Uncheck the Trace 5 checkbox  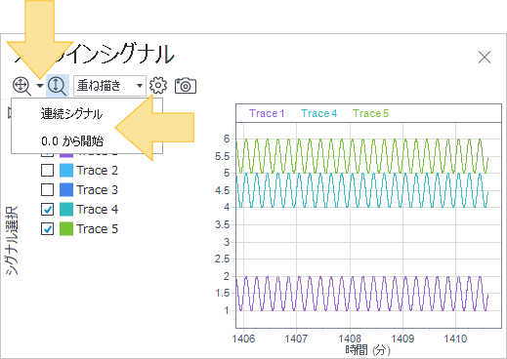(48, 229)
